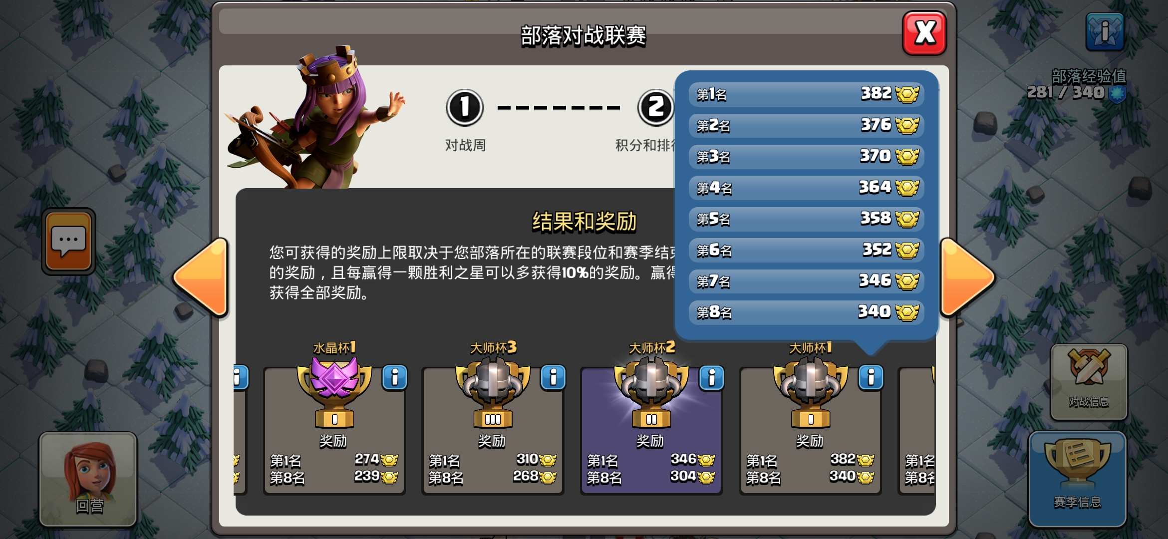
Task: Open 对战信息 war info button
Action: (1089, 382)
